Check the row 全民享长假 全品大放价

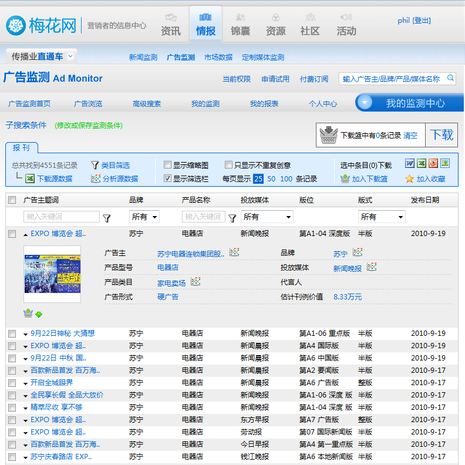click(x=12, y=395)
